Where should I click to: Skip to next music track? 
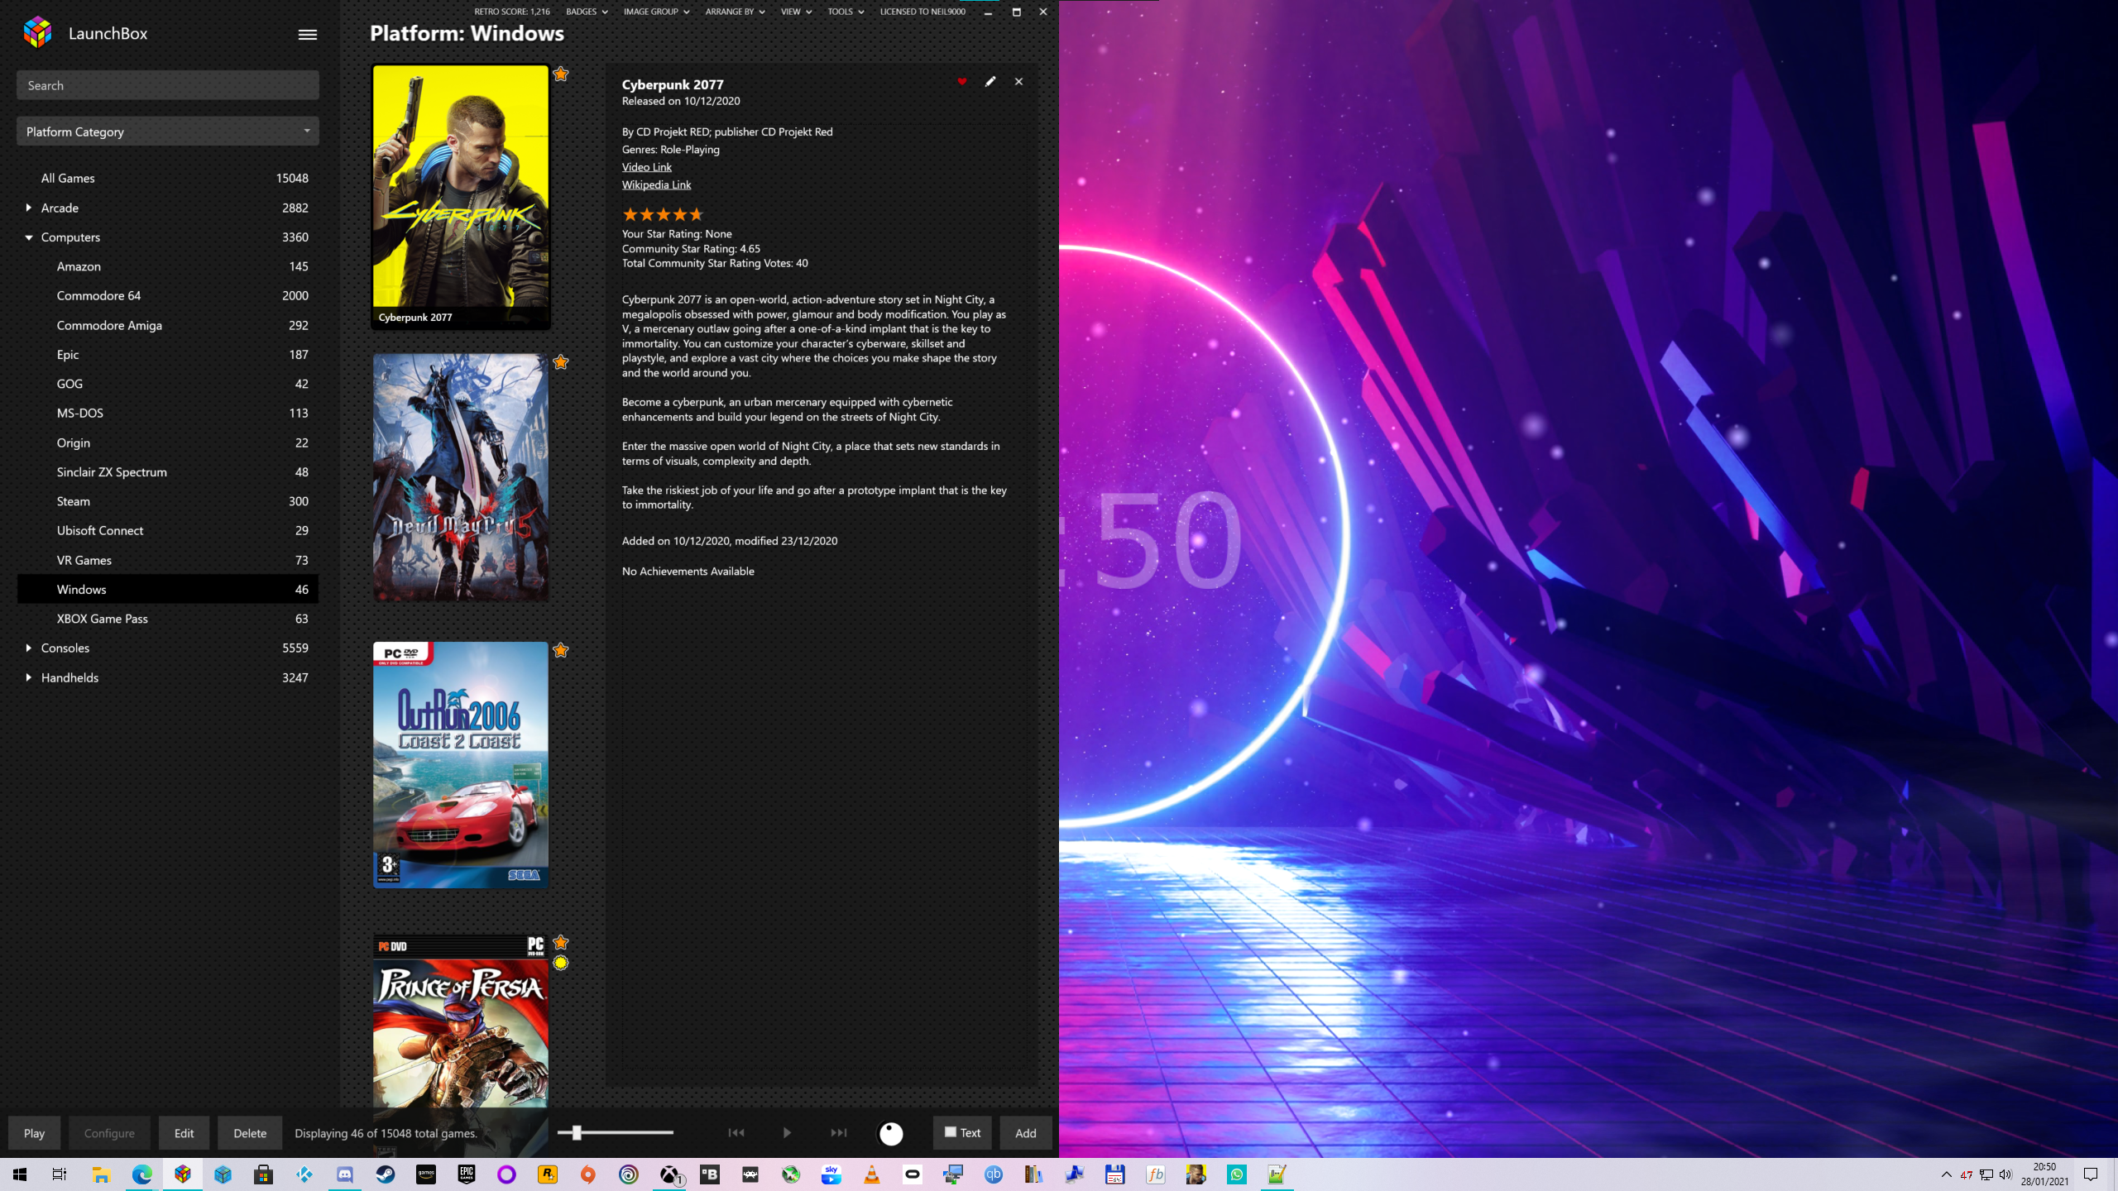coord(838,1132)
